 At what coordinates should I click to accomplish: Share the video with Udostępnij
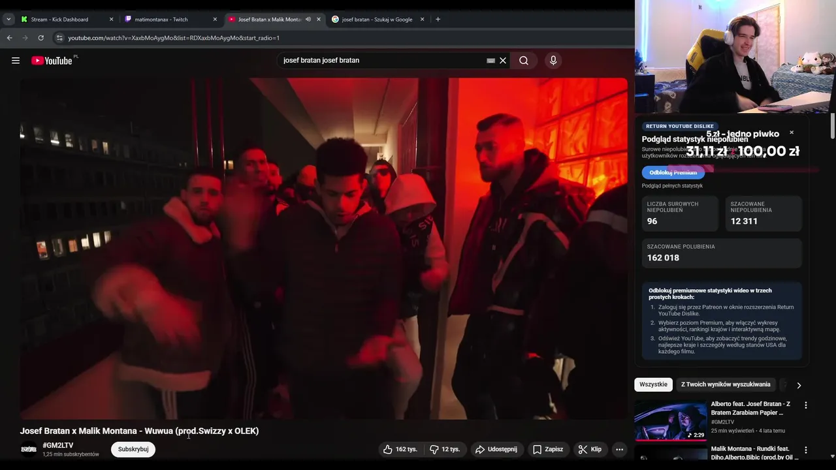pos(496,449)
